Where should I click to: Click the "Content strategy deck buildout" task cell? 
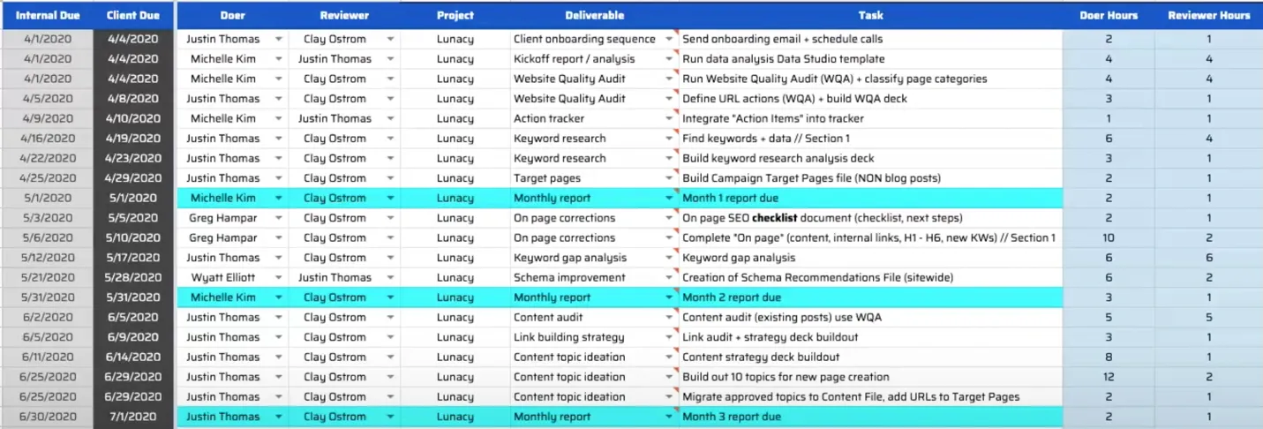(761, 357)
